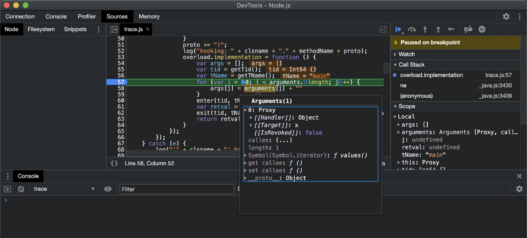Click line number 60 in gutter
The image size is (527, 238).
click(x=121, y=100)
